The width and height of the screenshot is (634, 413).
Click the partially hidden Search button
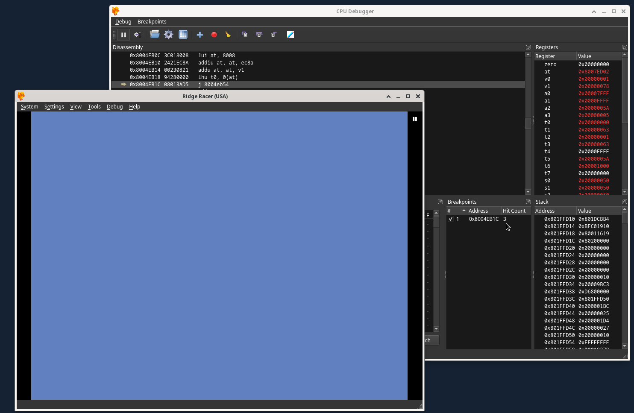click(x=431, y=340)
